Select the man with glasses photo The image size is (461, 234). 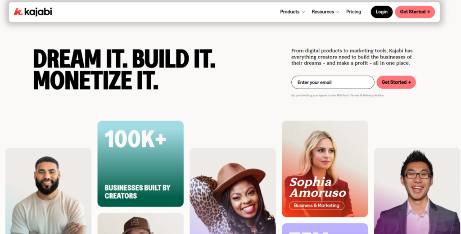pyautogui.click(x=417, y=191)
